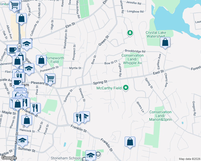Screen dimensions: 201x161
Task: Click the restaurant marker above Franklin St near Stevens St
Action: click(79, 119)
